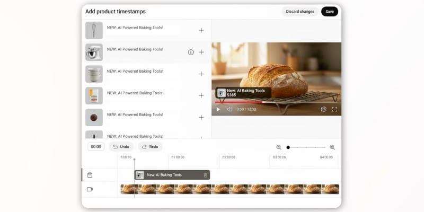Select the New: AI Baking Tools timeline clip
The width and height of the screenshot is (424, 212).
tap(172, 175)
